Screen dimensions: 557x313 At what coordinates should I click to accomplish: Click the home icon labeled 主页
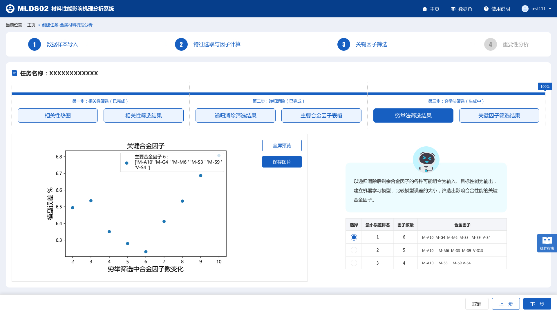point(425,9)
